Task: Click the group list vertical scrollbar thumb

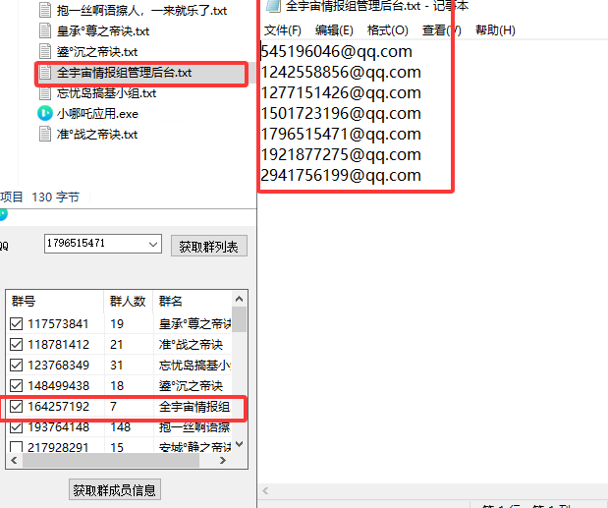Action: [240, 319]
